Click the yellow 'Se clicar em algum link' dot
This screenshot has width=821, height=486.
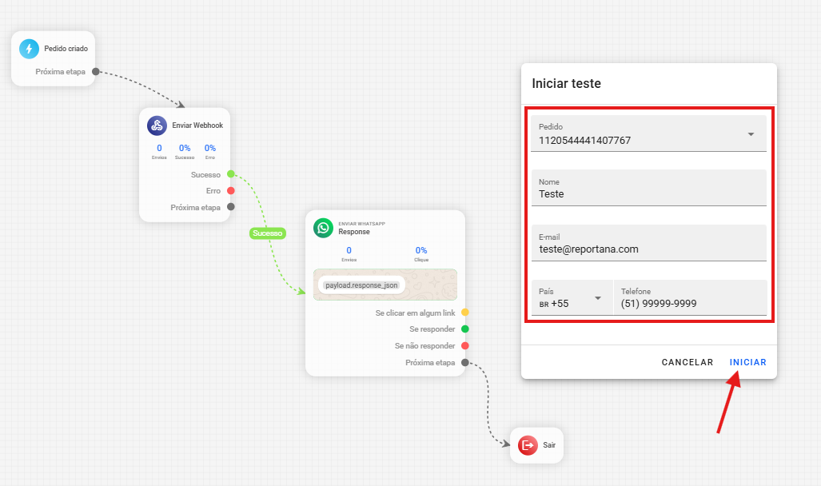point(464,313)
